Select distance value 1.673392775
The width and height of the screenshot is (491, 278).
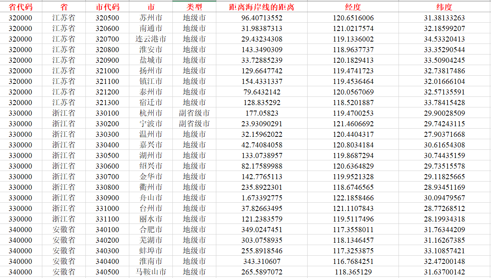click(262, 198)
